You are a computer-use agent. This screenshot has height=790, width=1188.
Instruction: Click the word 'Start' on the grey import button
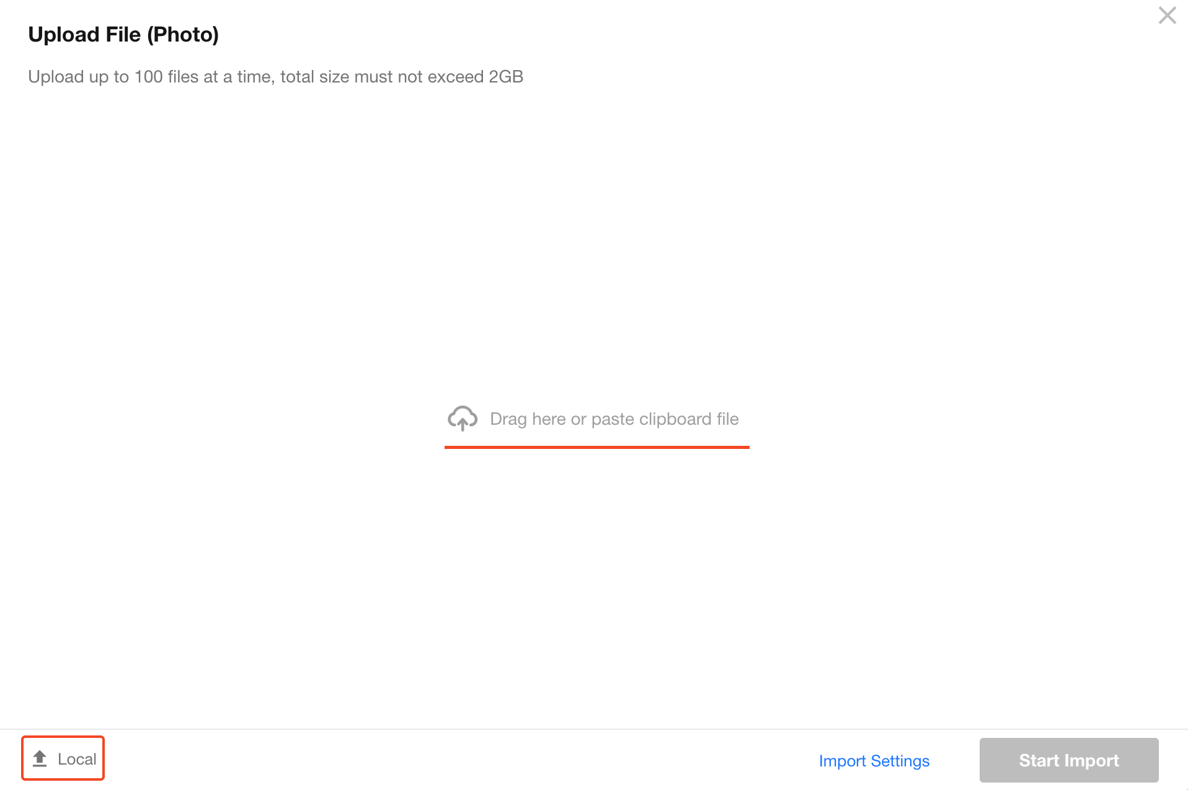coord(1039,760)
